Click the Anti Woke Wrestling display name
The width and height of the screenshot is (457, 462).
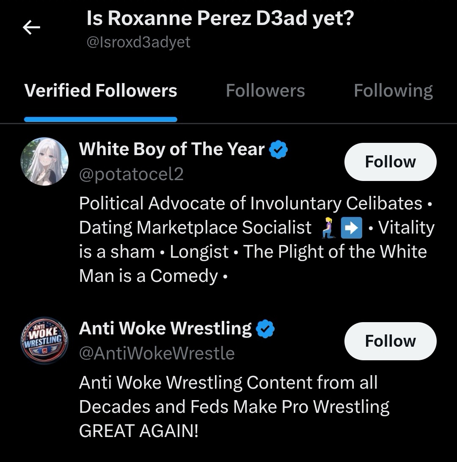tap(165, 328)
